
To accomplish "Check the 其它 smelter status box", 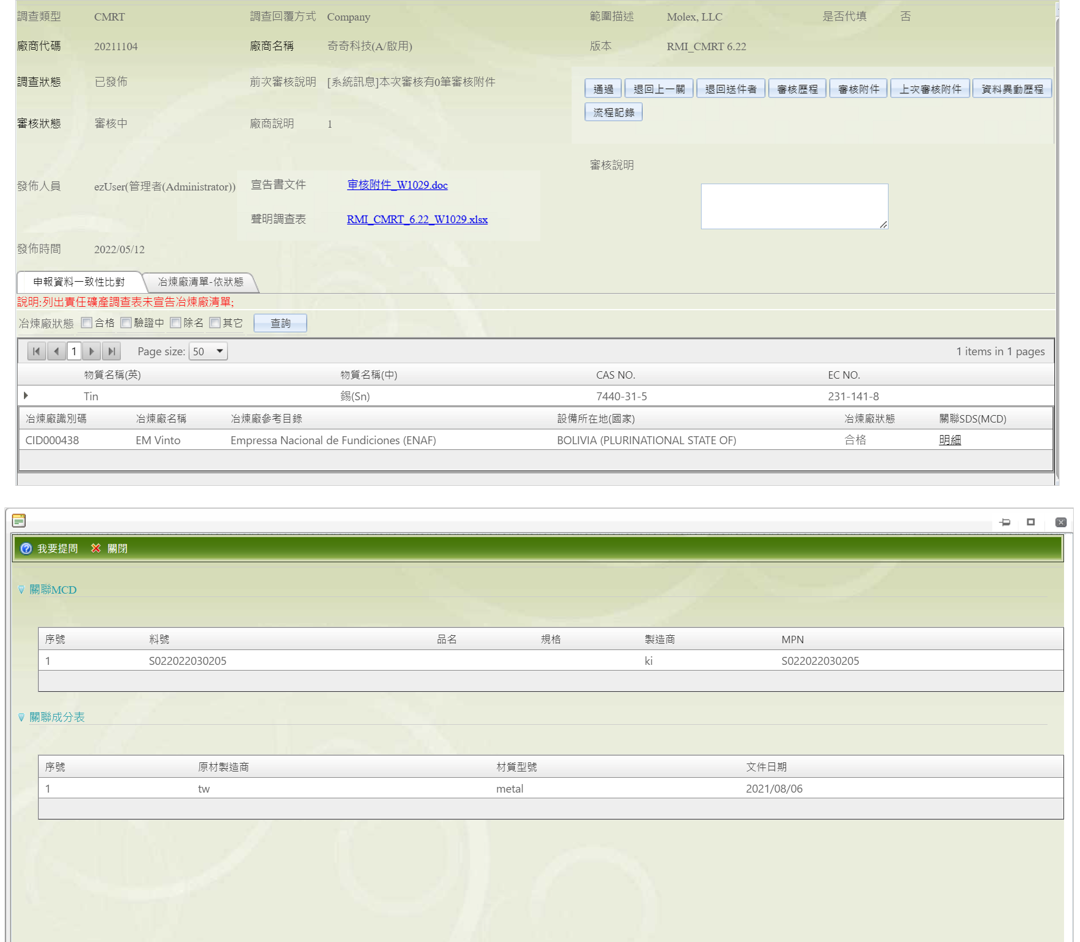I will coord(215,323).
